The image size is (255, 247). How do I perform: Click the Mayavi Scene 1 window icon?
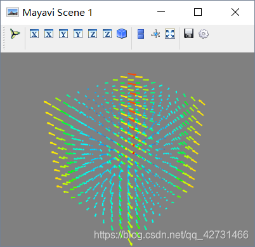click(13, 12)
